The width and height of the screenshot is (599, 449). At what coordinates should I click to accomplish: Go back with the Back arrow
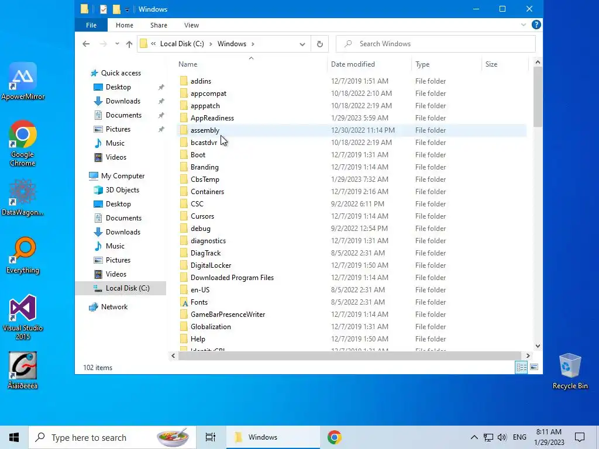(x=86, y=44)
